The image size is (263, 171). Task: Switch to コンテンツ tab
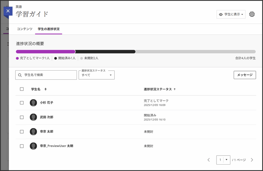25,29
